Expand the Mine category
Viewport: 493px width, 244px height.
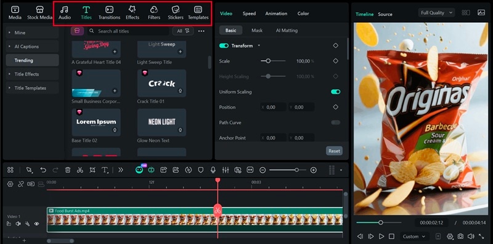[32, 33]
